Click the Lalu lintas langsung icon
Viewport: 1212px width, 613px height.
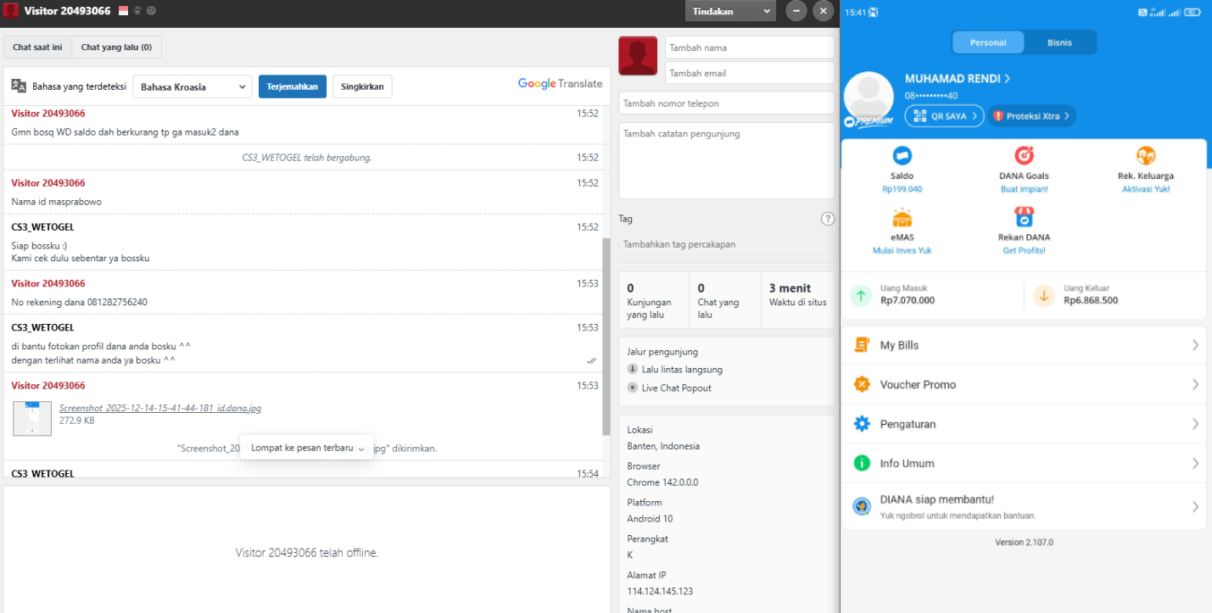click(x=633, y=370)
